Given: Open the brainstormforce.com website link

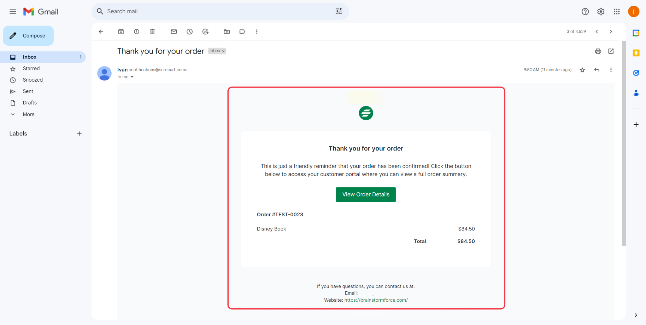Looking at the screenshot, I should pyautogui.click(x=376, y=300).
